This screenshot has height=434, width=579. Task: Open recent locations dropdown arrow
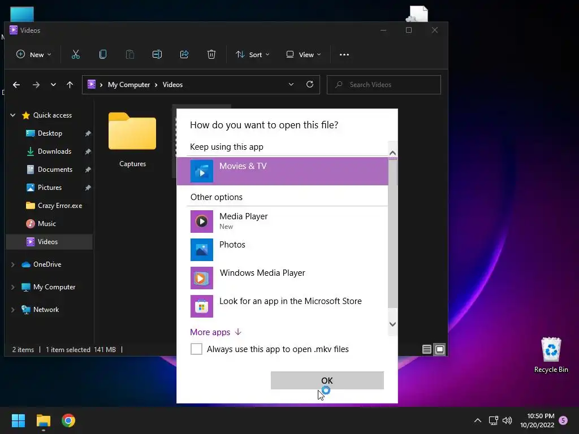(x=53, y=85)
